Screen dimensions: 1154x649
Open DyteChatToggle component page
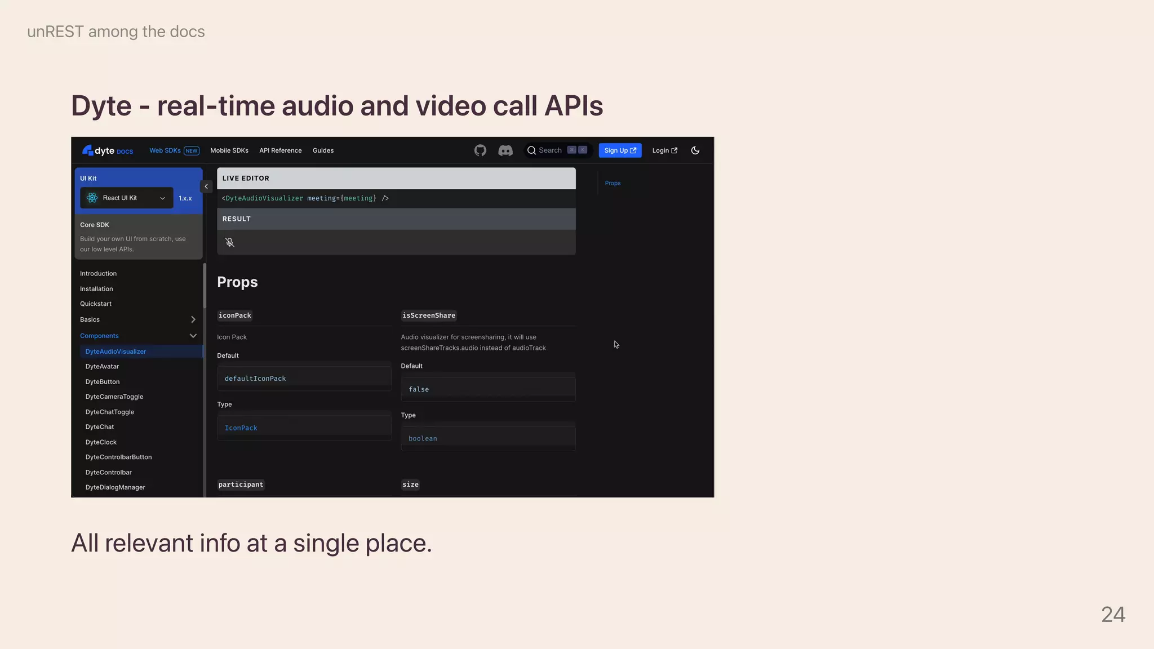coord(110,412)
